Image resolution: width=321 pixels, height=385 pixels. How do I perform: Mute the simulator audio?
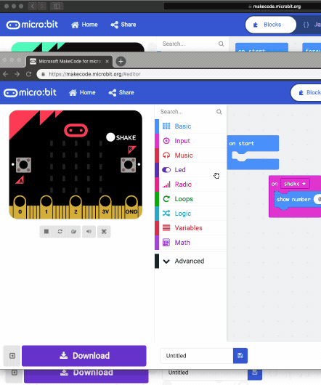[89, 232]
